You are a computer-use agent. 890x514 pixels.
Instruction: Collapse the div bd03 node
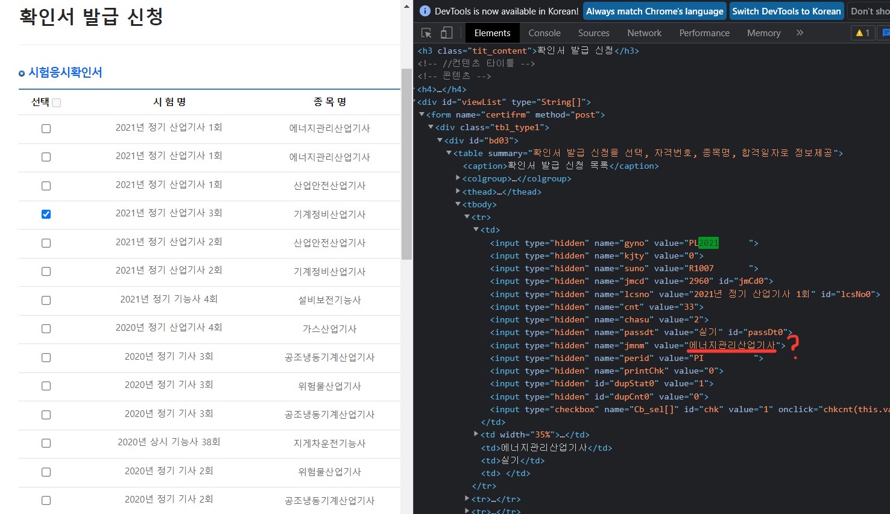pyautogui.click(x=440, y=140)
